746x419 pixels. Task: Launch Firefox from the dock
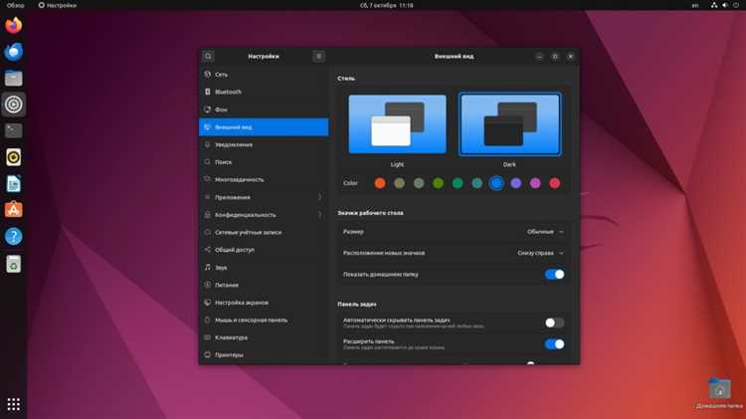13,25
